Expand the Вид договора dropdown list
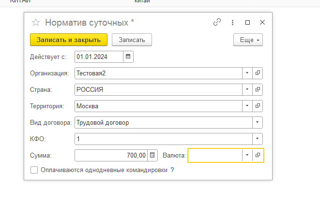 pos(258,122)
